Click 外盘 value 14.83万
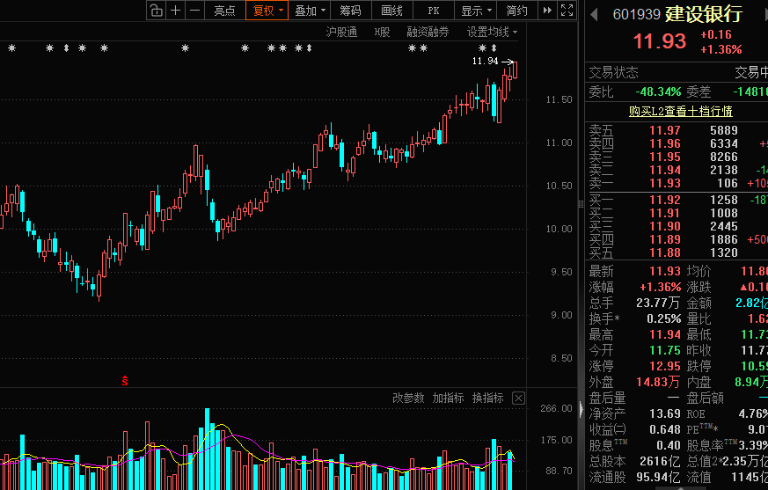Screen dimensions: 768x490 pos(658,382)
